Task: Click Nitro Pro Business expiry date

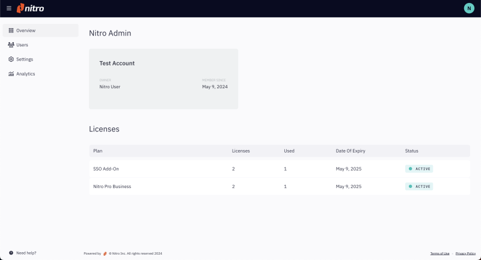Action: click(349, 187)
